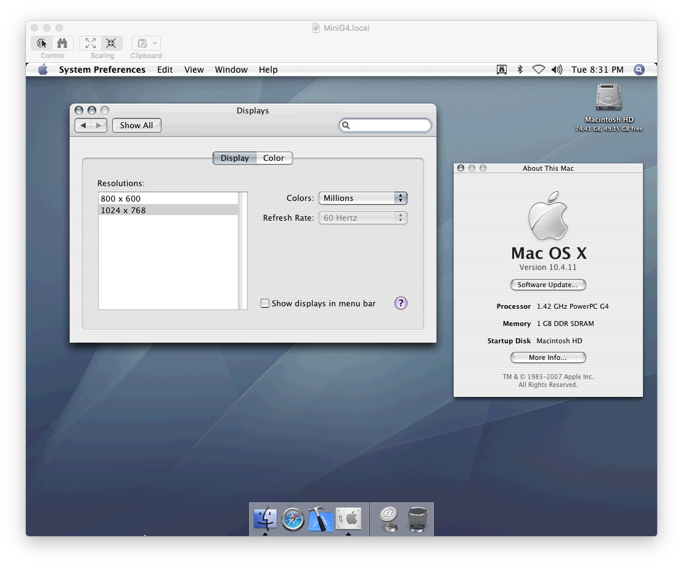Select the Macintosh HD desktop drive icon
Viewport: 683px width, 567px height.
pyautogui.click(x=609, y=97)
